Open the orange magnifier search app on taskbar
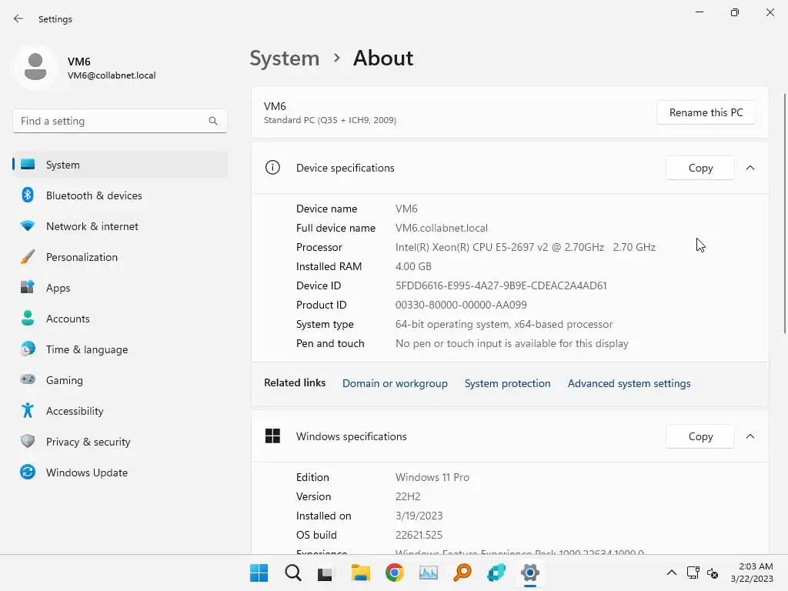 click(x=462, y=573)
